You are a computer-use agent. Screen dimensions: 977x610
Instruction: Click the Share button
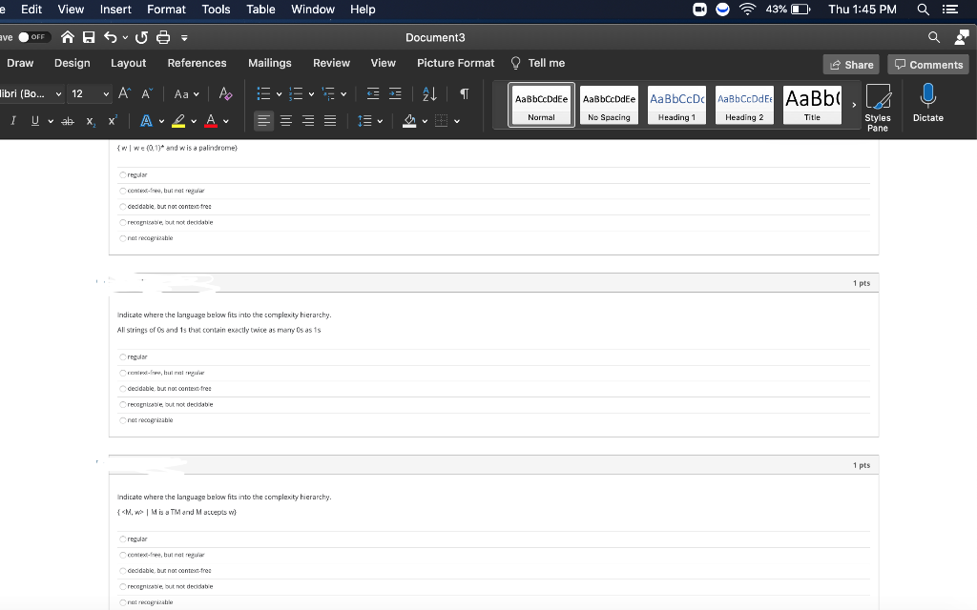coord(850,63)
